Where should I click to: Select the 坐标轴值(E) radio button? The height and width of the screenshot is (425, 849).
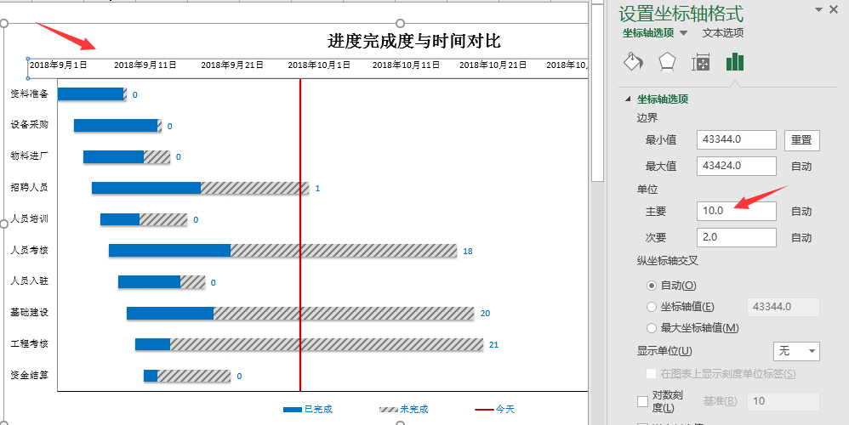[x=652, y=307]
